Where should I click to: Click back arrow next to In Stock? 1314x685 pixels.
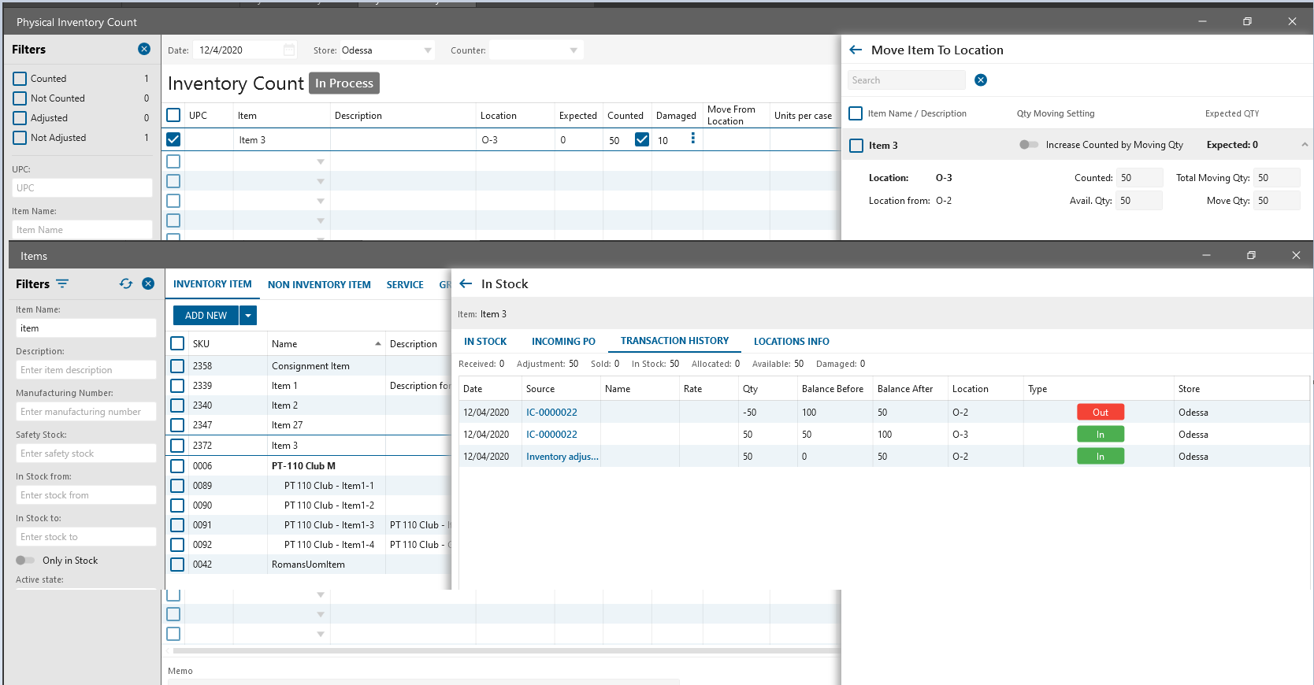[x=466, y=284]
